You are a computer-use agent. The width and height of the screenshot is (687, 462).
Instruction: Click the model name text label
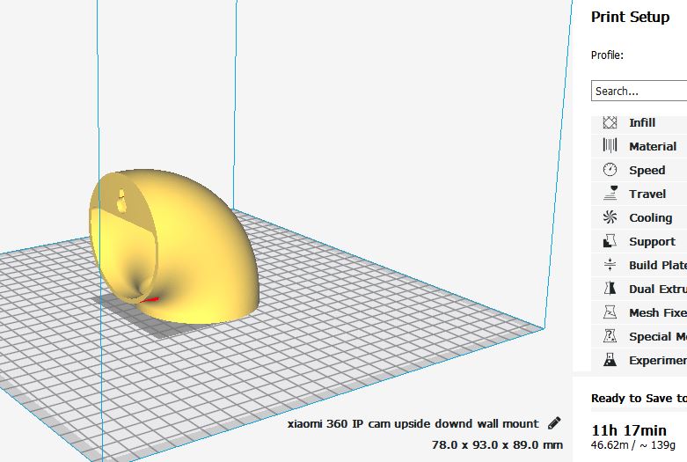click(413, 424)
